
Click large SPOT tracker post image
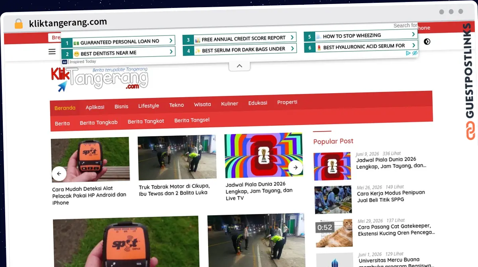[126, 241]
